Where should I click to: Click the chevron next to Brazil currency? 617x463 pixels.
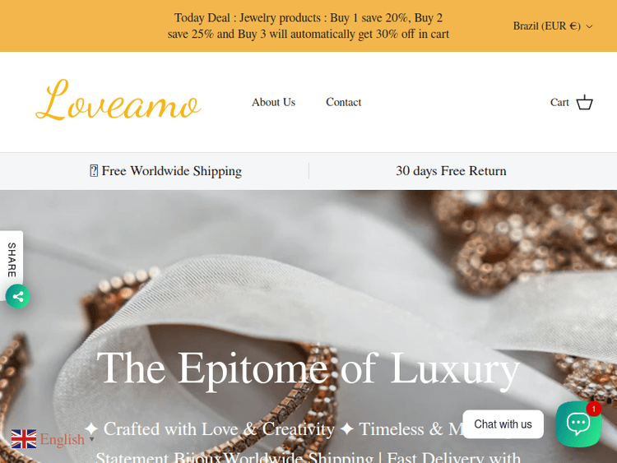[x=589, y=26]
